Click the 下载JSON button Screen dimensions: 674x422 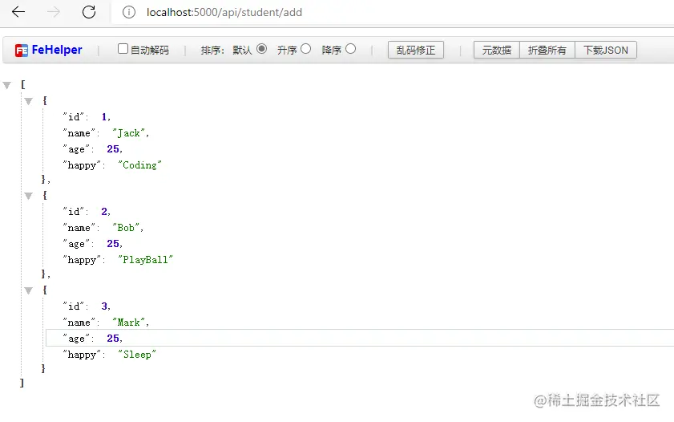(x=606, y=50)
